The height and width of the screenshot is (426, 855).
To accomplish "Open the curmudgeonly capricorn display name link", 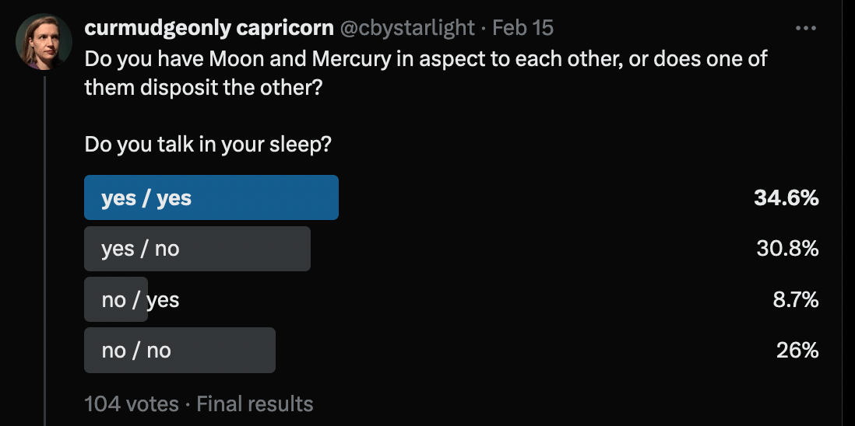I will (x=208, y=28).
